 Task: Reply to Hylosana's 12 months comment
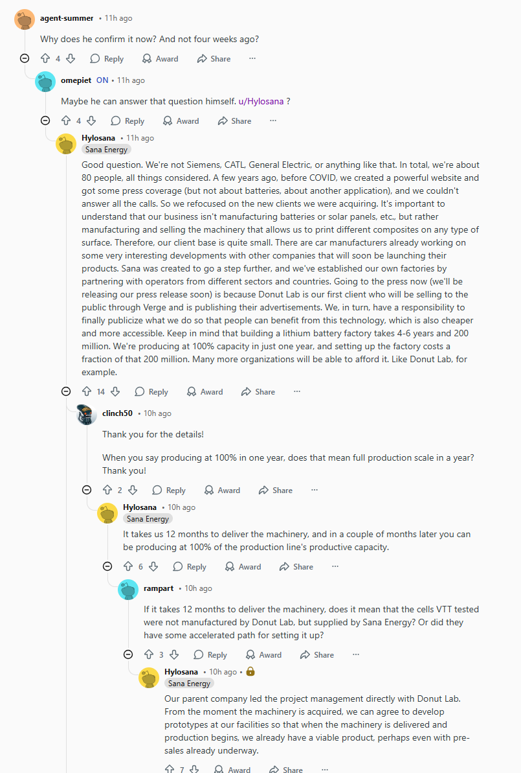pos(190,566)
